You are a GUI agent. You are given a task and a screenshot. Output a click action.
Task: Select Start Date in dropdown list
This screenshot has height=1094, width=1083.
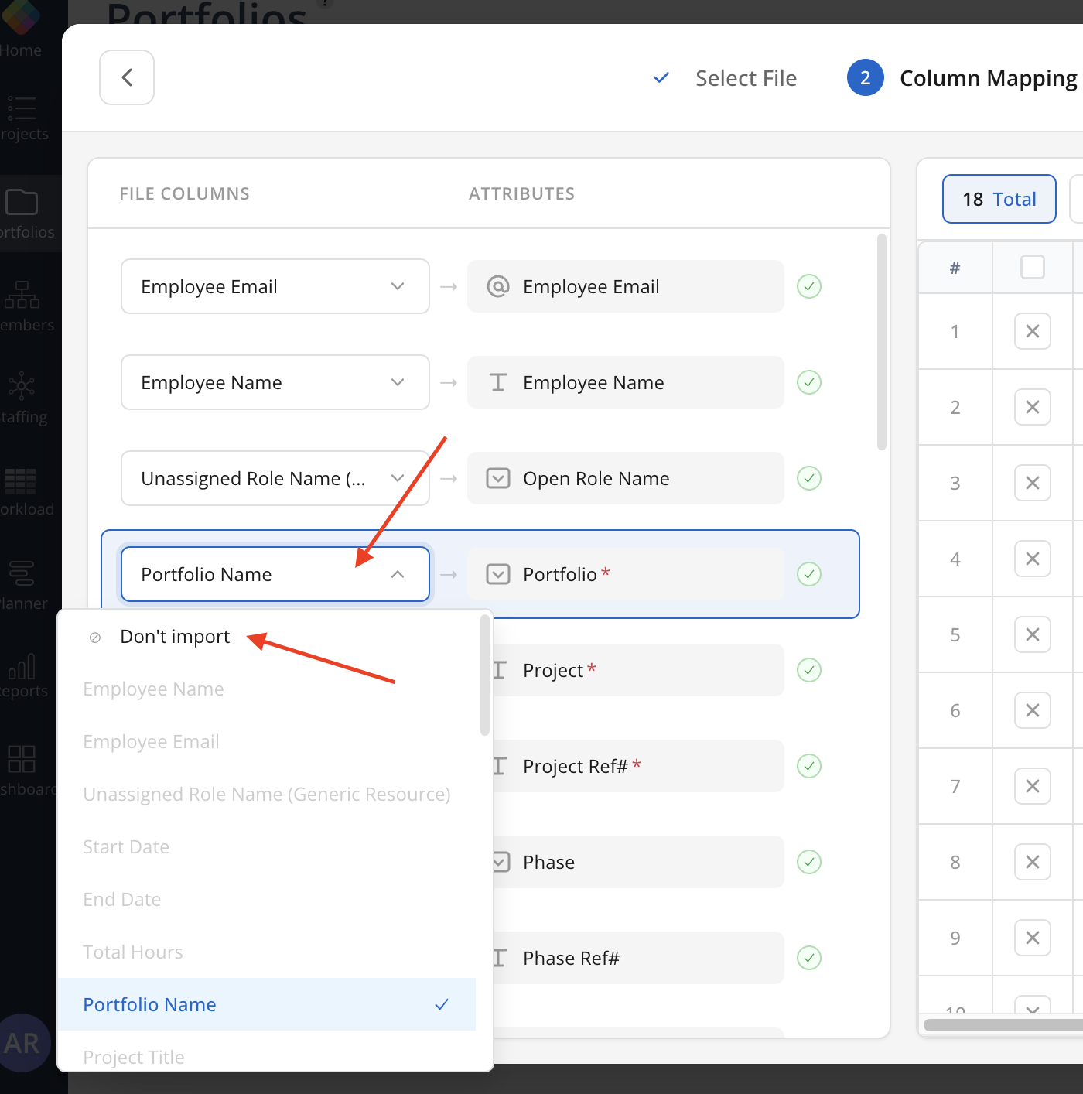[x=267, y=847]
